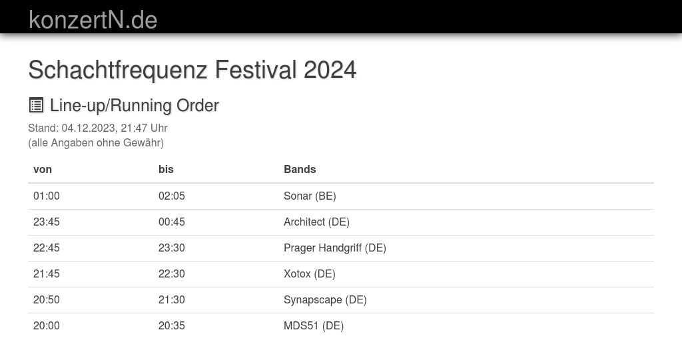Select the Architect (DE) band entry
The height and width of the screenshot is (352, 682).
coord(316,222)
